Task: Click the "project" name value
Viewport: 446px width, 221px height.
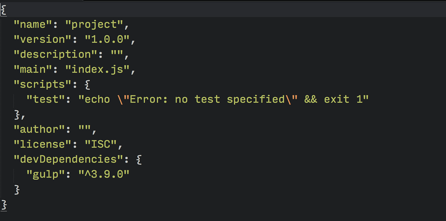Action: [x=94, y=25]
